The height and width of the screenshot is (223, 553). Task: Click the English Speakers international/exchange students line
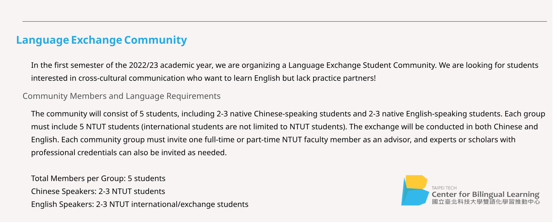click(x=140, y=204)
